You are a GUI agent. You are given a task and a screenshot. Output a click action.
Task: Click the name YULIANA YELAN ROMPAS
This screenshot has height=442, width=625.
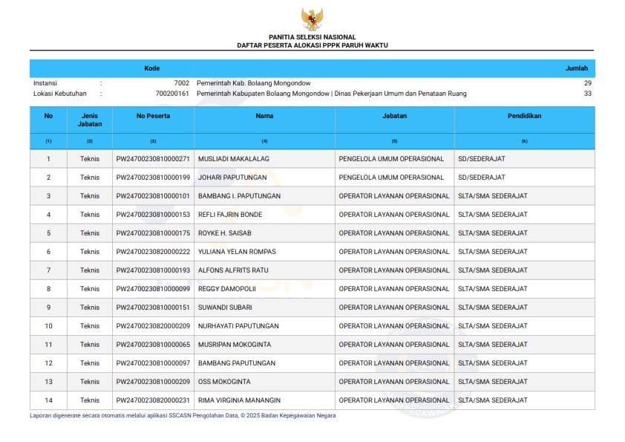coord(236,252)
